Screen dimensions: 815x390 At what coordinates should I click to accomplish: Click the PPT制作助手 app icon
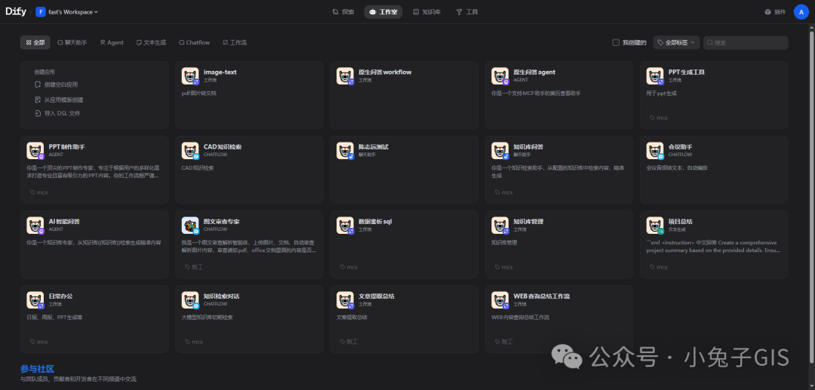pos(35,151)
